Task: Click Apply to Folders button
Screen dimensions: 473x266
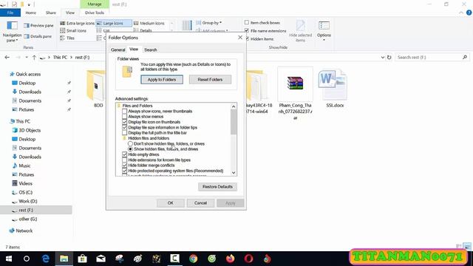Action: click(162, 80)
